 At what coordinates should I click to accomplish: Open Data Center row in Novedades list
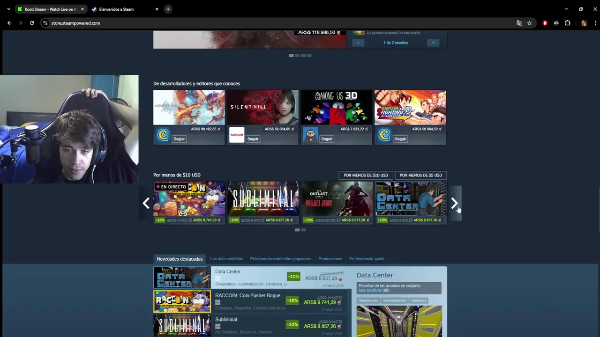tap(252, 278)
